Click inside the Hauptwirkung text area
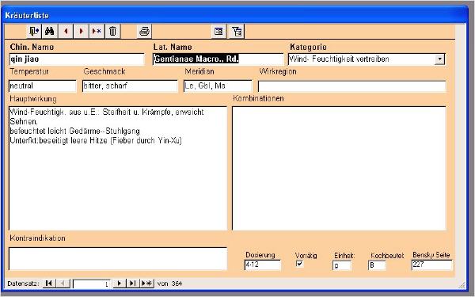 118,168
